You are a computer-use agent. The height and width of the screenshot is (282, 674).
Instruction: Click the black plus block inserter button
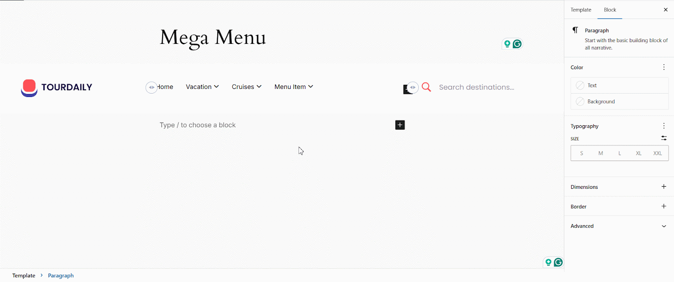tap(400, 125)
